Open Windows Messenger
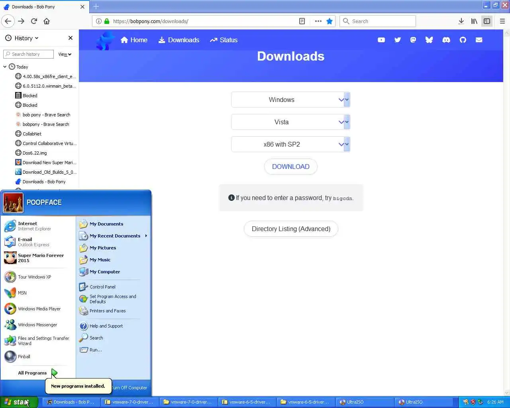 (38, 325)
